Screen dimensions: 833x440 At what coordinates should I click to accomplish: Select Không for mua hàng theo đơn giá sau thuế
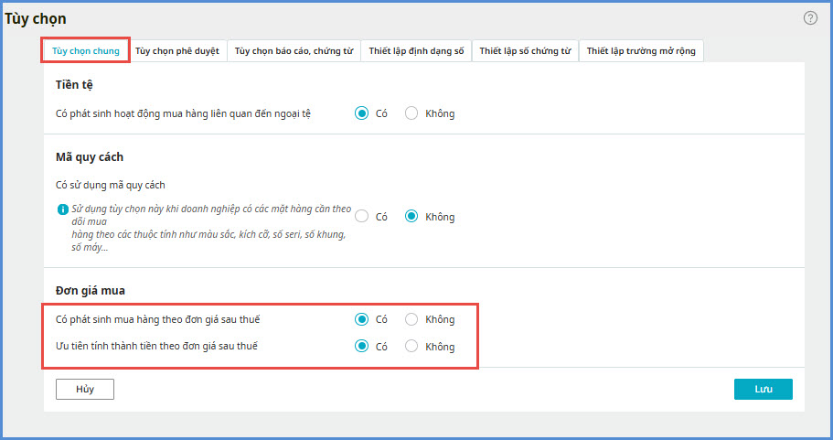[x=411, y=319]
